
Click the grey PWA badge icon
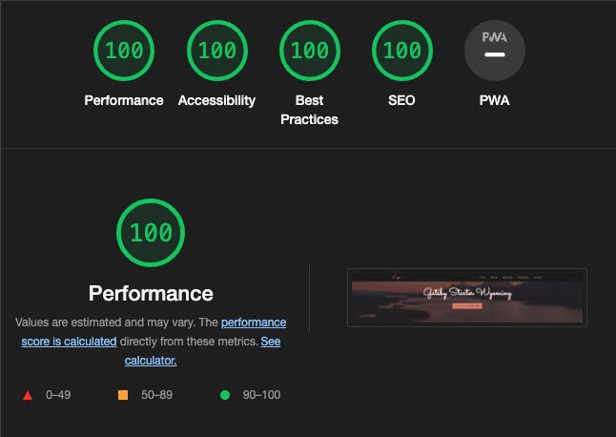[x=494, y=50]
